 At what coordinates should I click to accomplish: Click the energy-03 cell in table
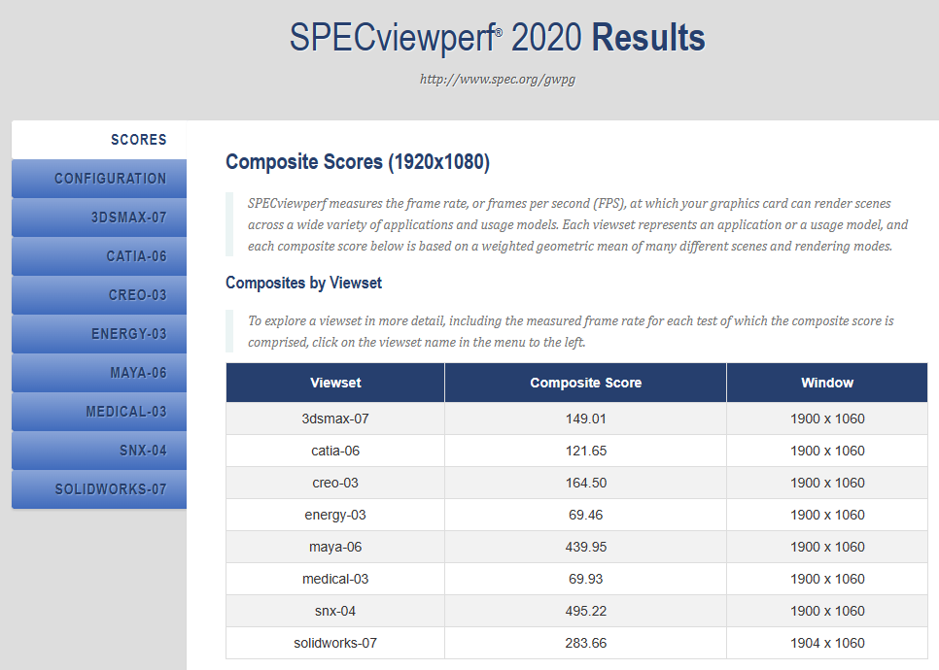(335, 515)
